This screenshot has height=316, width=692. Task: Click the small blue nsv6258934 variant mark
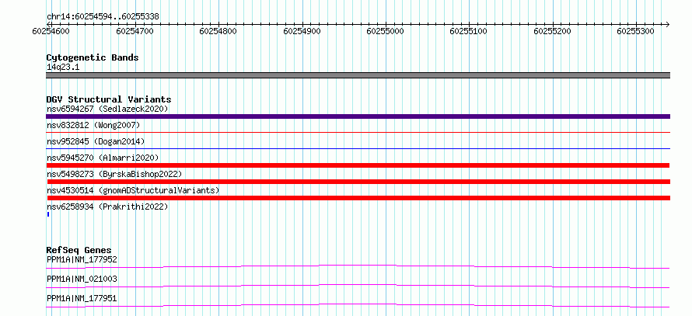(48, 214)
